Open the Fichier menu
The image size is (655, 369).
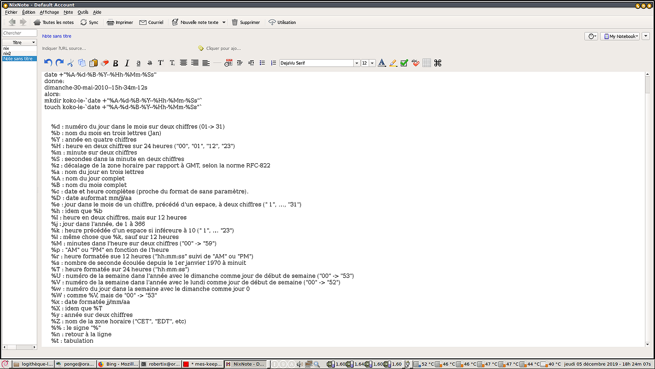11,12
